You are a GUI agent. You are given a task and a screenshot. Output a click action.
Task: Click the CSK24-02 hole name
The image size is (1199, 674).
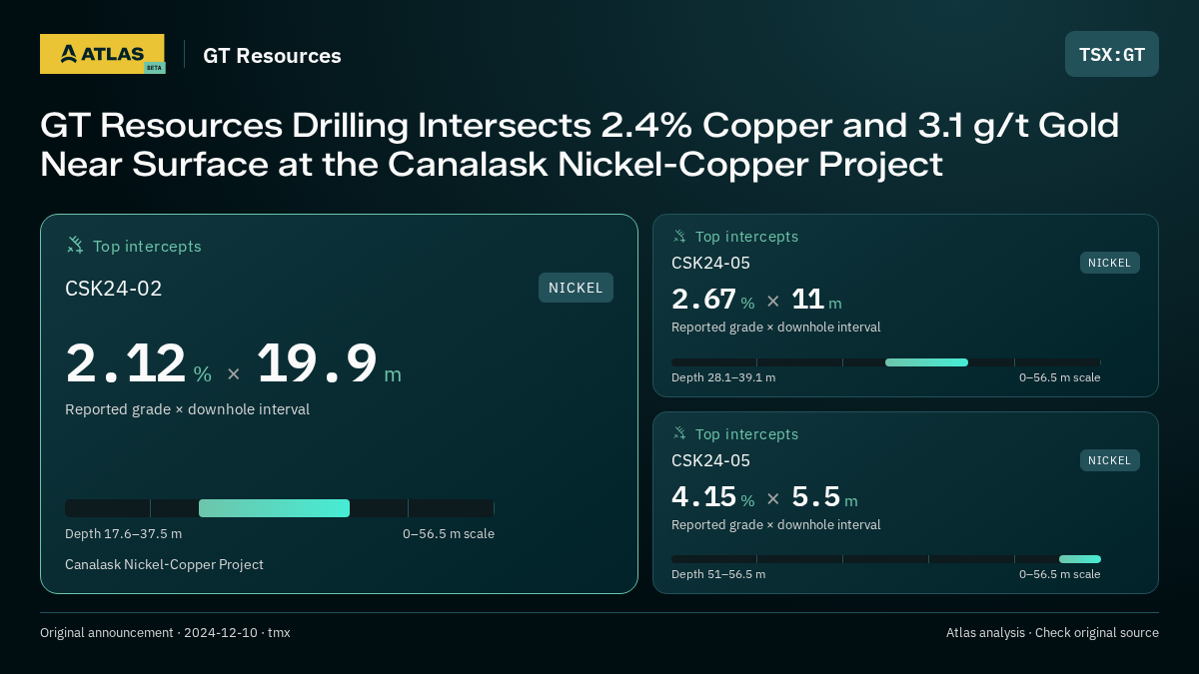tap(113, 289)
